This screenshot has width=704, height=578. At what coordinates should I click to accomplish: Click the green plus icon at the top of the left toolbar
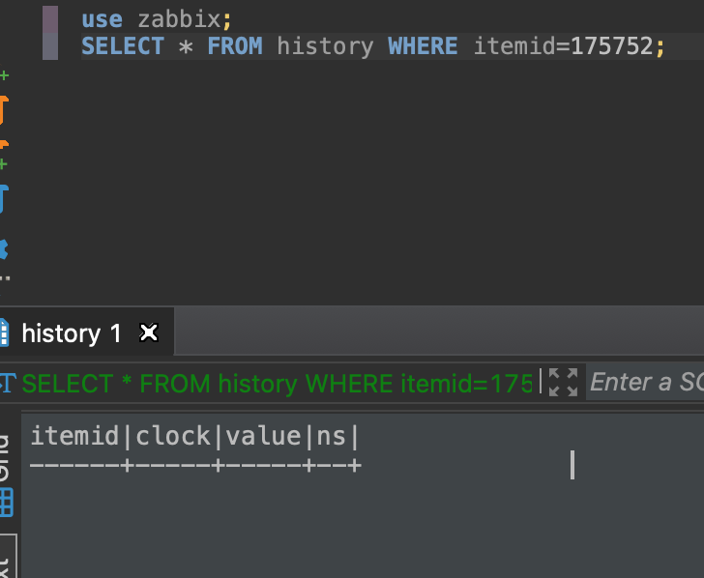(4, 75)
